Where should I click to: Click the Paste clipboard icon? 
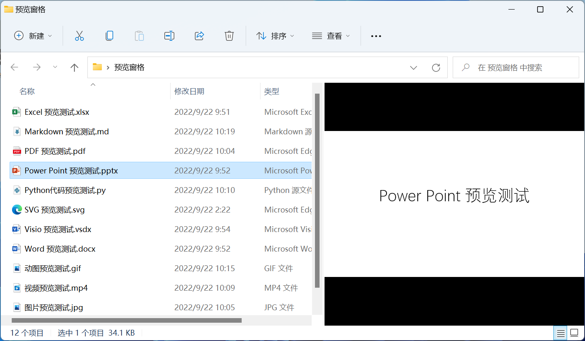[139, 36]
